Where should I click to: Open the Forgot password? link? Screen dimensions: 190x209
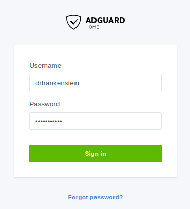click(x=96, y=197)
